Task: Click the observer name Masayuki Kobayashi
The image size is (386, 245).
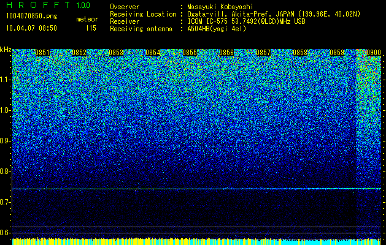Action: click(220, 7)
